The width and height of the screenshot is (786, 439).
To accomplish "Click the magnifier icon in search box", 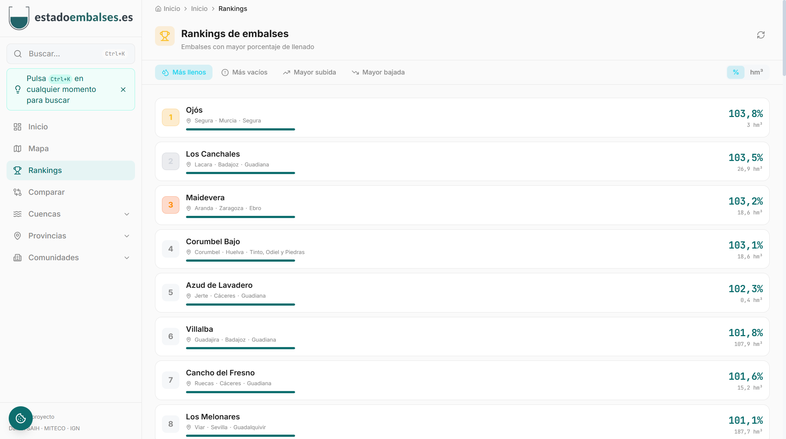I will pos(18,54).
